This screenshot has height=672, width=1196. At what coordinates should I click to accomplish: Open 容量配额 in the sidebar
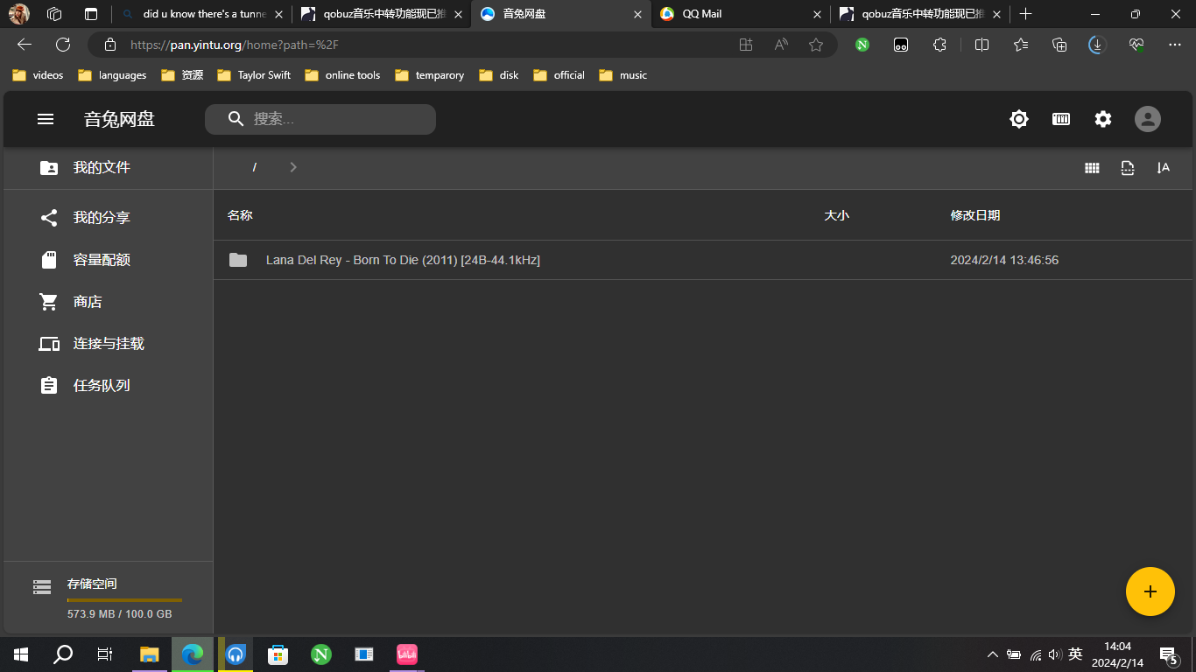(x=109, y=260)
